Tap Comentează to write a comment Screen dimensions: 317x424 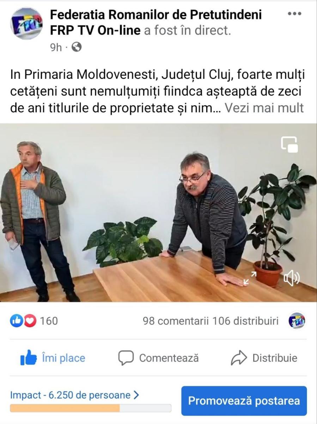pyautogui.click(x=158, y=358)
